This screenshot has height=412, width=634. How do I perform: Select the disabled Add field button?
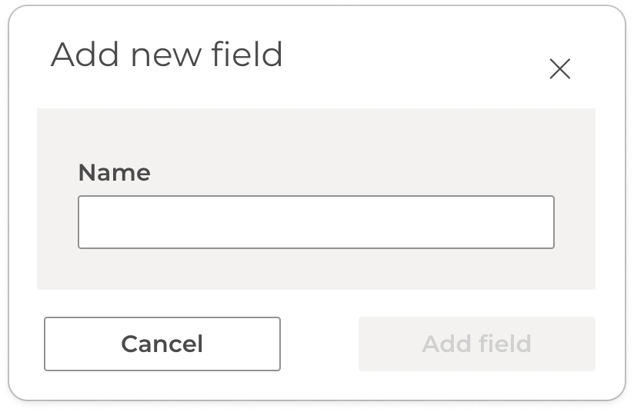pos(476,344)
